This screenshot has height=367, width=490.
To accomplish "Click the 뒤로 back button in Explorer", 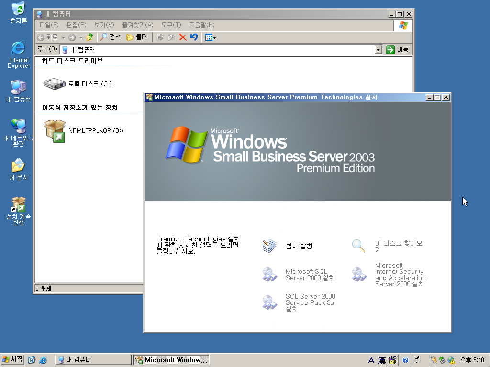I will point(48,37).
